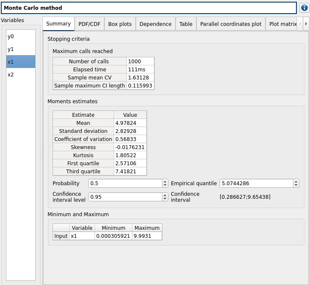Select Standard deviation value 2.82928
Image resolution: width=310 pixels, height=285 pixels.
pos(130,131)
